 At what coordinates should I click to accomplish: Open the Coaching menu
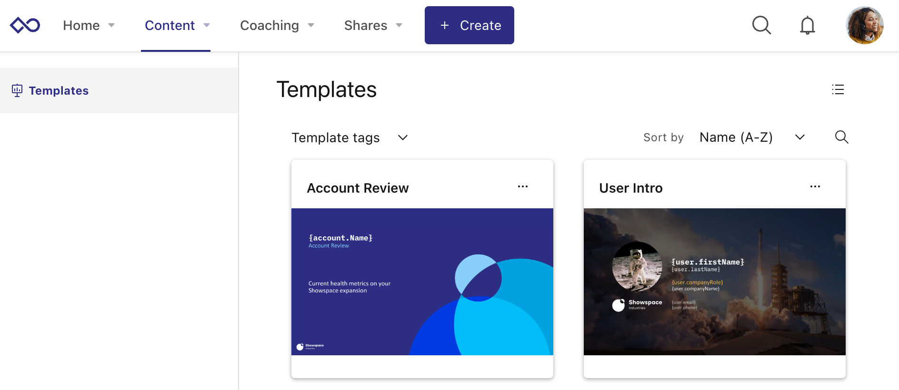(270, 25)
